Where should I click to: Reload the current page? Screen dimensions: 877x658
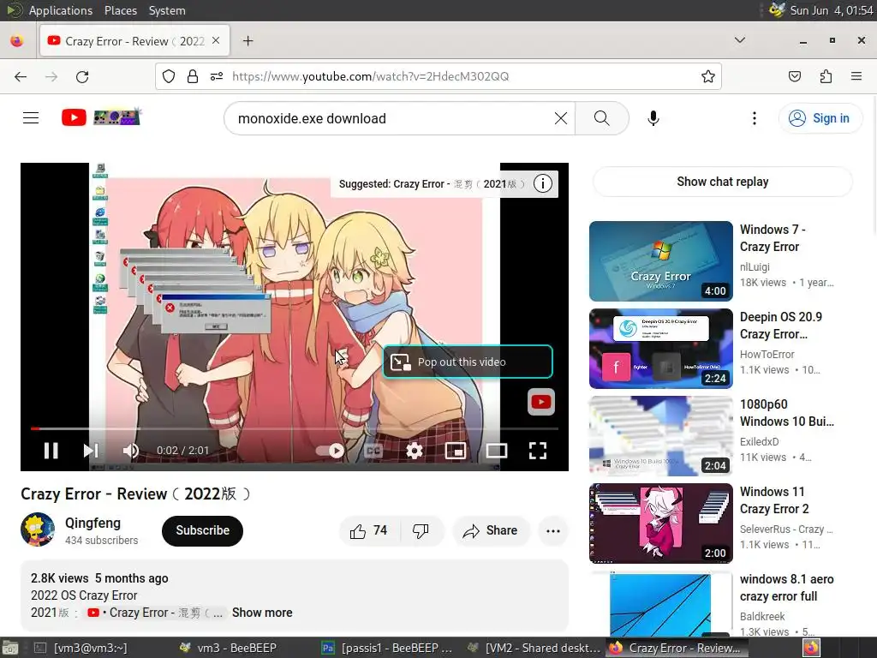coord(82,76)
